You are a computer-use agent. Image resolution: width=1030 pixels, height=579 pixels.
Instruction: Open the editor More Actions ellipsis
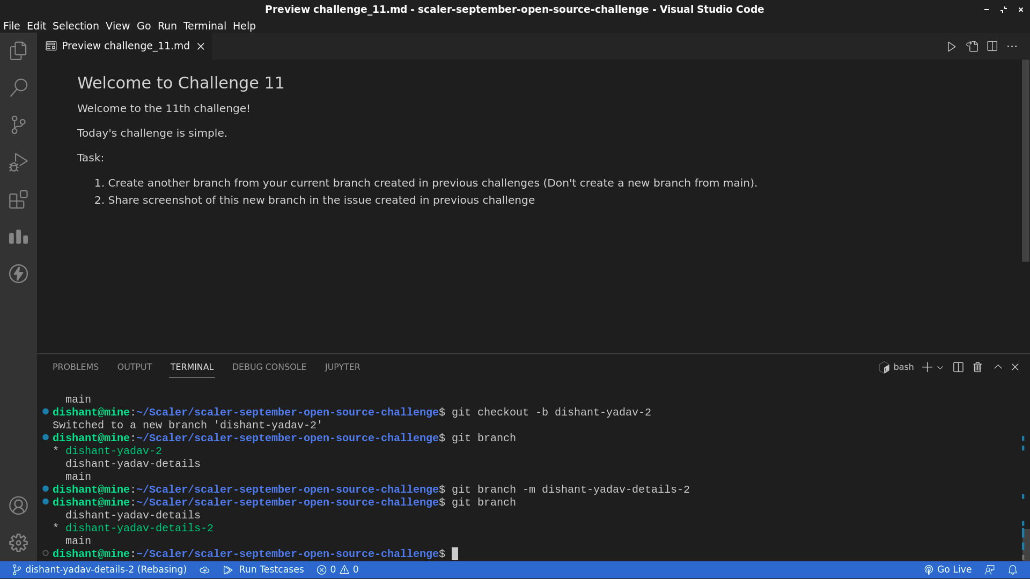pos(1012,47)
